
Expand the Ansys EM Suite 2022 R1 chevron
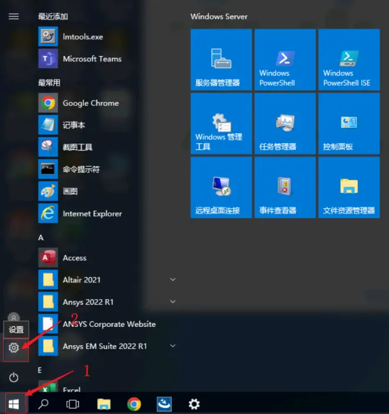pos(173,346)
